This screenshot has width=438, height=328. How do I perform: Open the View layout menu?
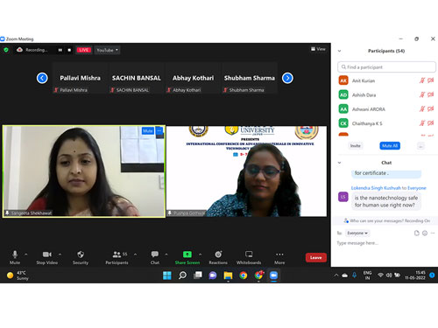pos(318,49)
